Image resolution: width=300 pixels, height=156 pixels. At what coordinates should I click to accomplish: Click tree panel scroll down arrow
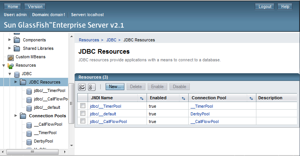pyautogui.click(x=71, y=146)
